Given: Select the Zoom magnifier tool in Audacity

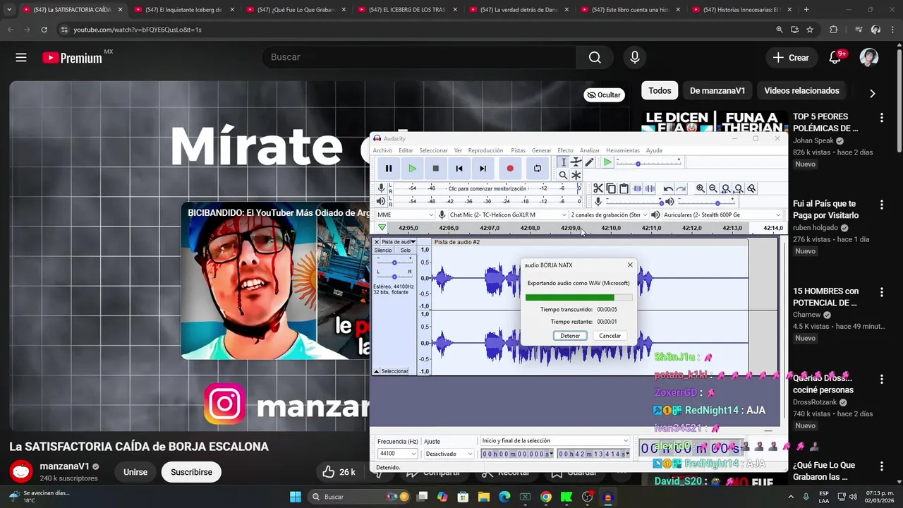Looking at the screenshot, I should click(563, 175).
